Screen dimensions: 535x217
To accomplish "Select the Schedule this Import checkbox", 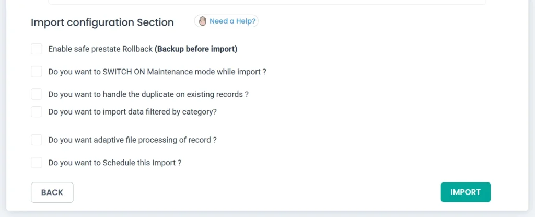I will pyautogui.click(x=37, y=163).
